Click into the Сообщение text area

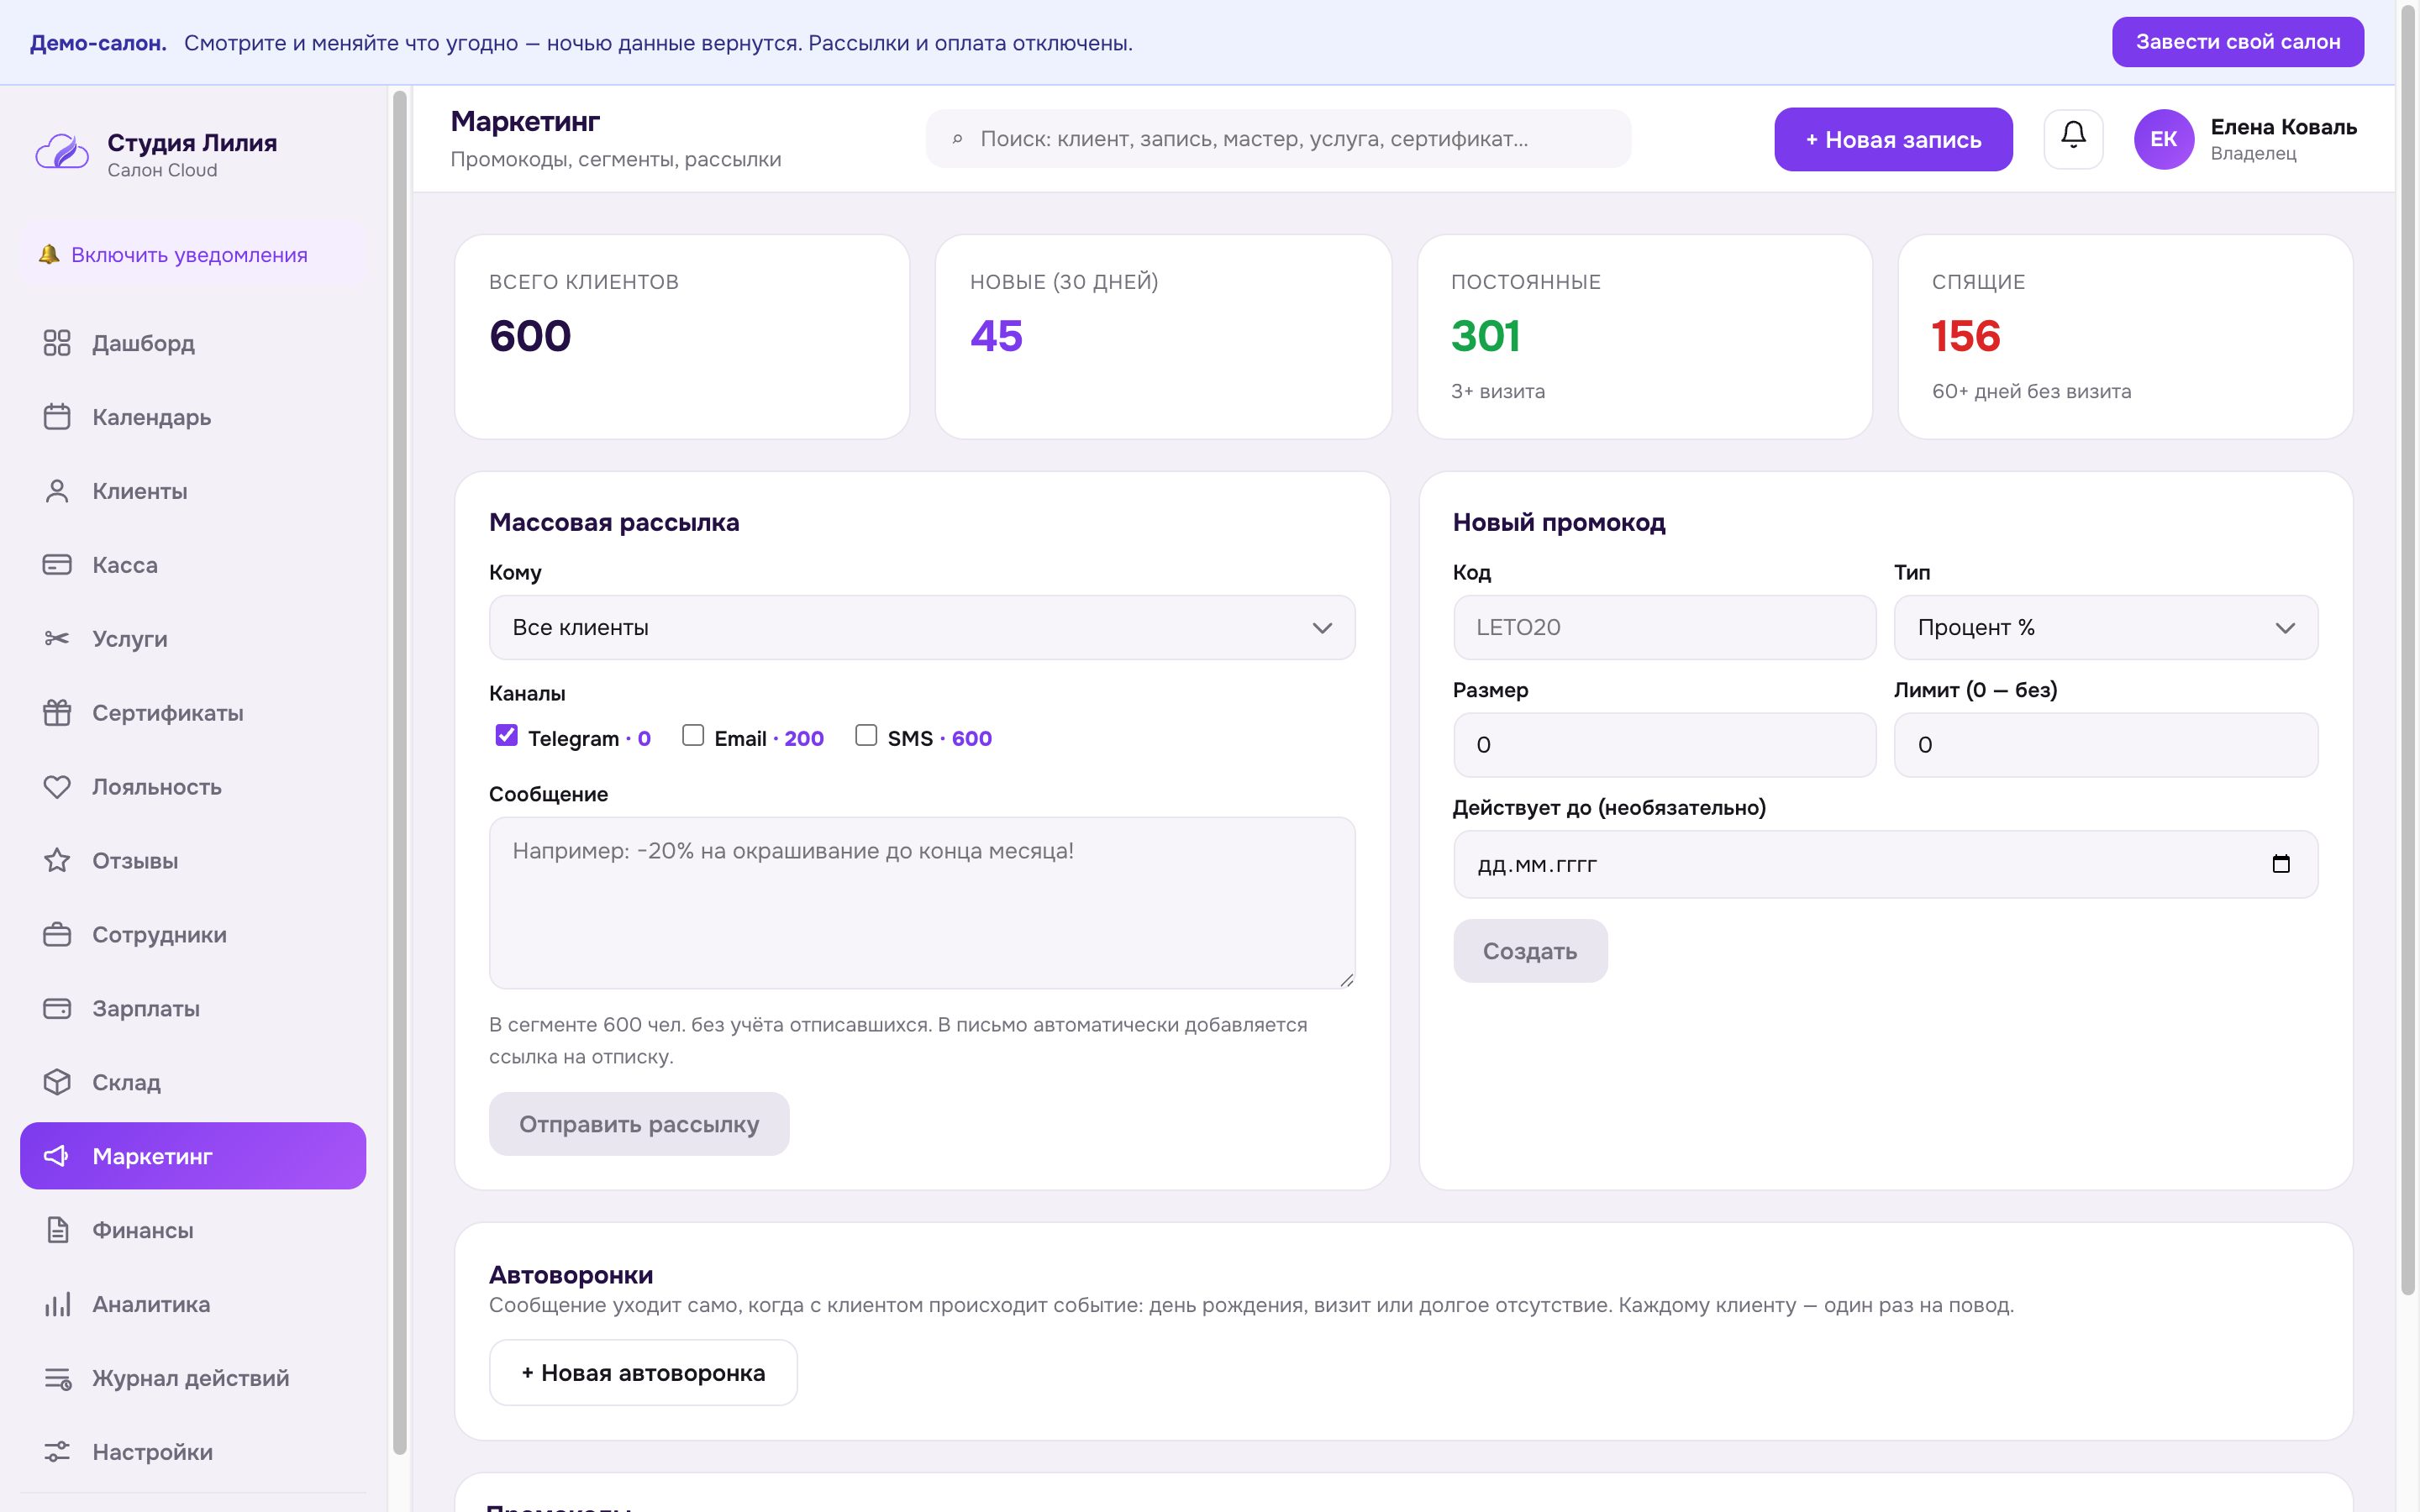(x=922, y=903)
